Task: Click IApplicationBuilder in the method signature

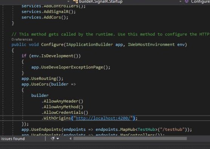Action: pyautogui.click(x=89, y=45)
